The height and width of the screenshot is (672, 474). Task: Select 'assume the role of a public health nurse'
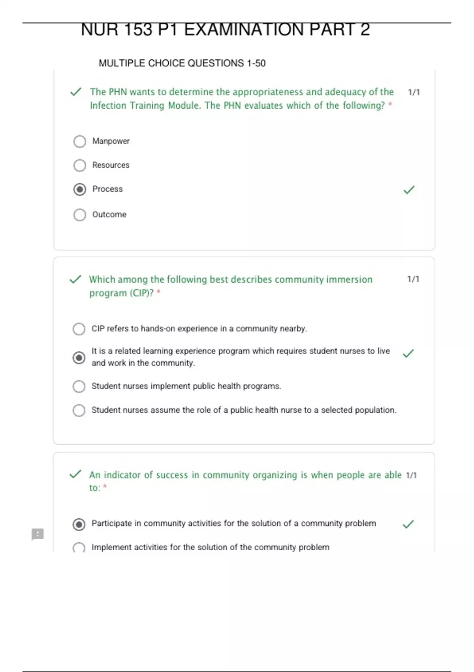pos(79,410)
